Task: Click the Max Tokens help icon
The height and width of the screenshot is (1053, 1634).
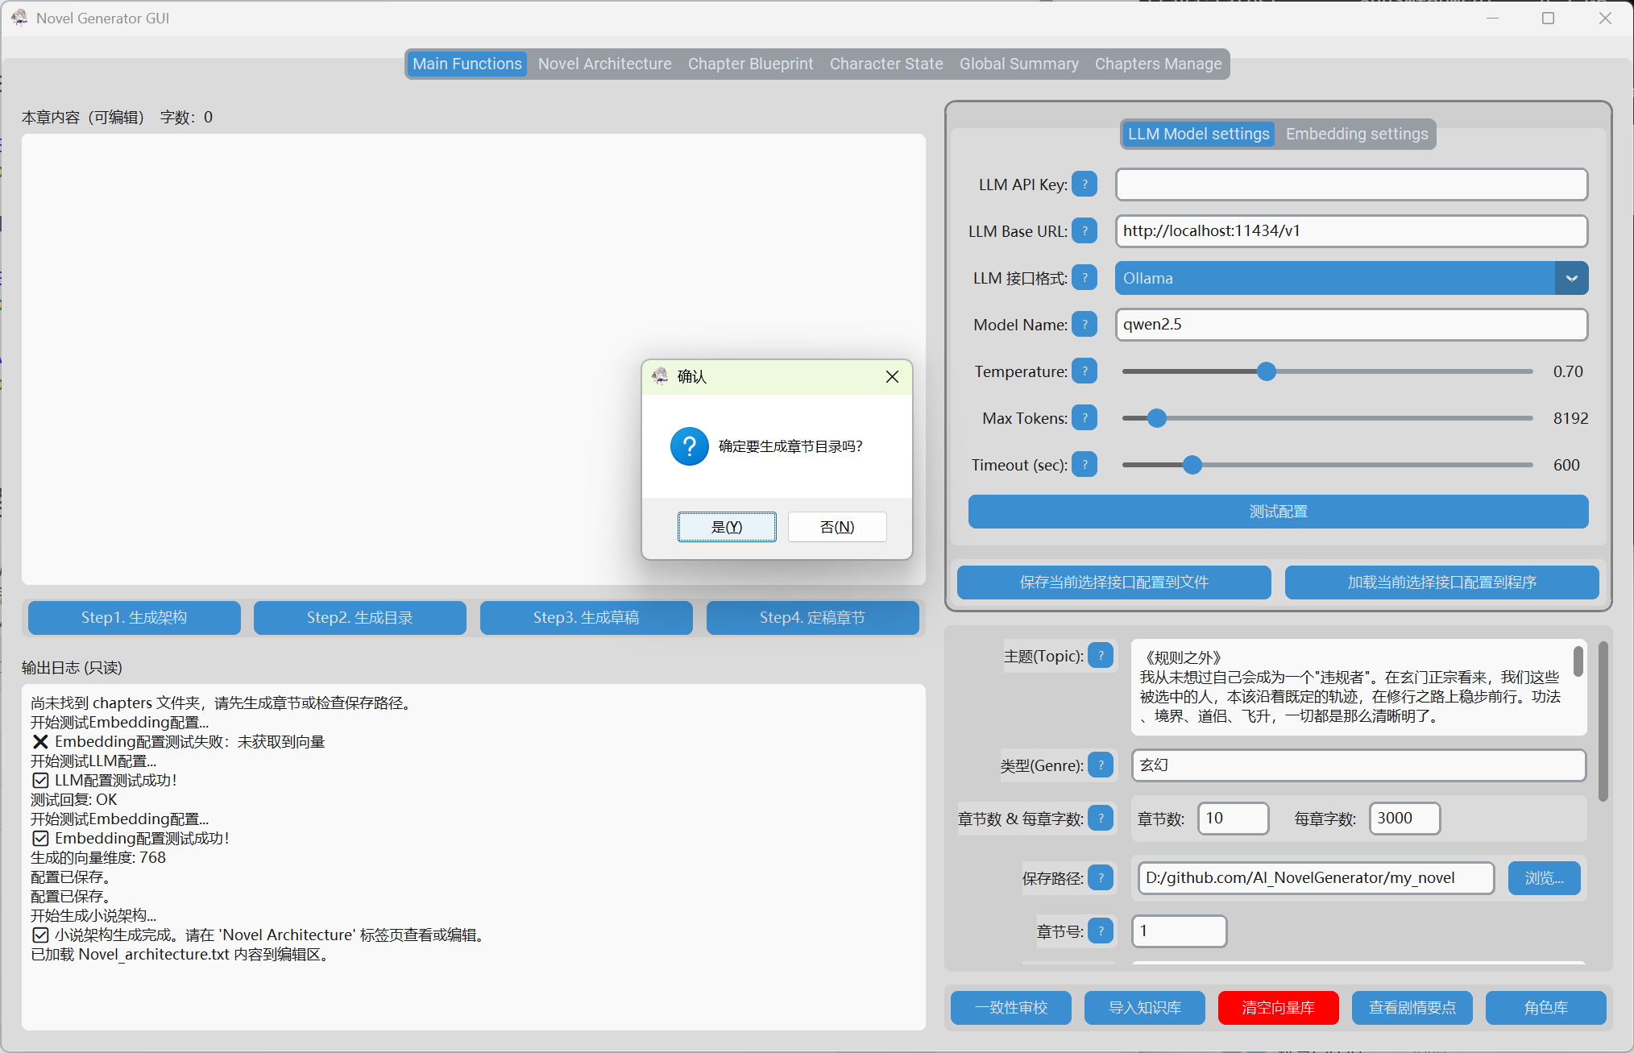Action: [1084, 418]
